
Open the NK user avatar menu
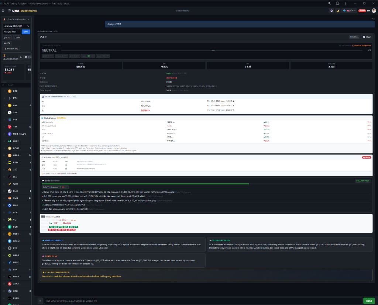pos(374,11)
